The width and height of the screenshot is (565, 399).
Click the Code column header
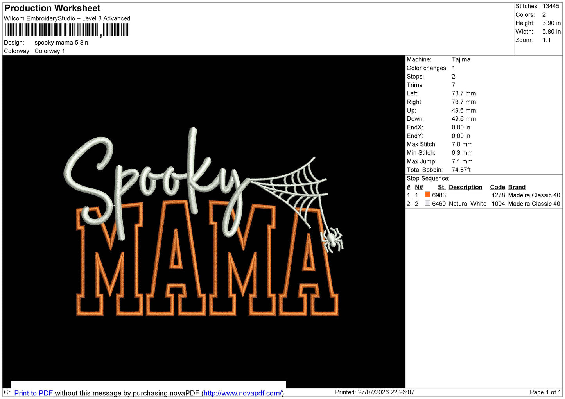pos(497,187)
